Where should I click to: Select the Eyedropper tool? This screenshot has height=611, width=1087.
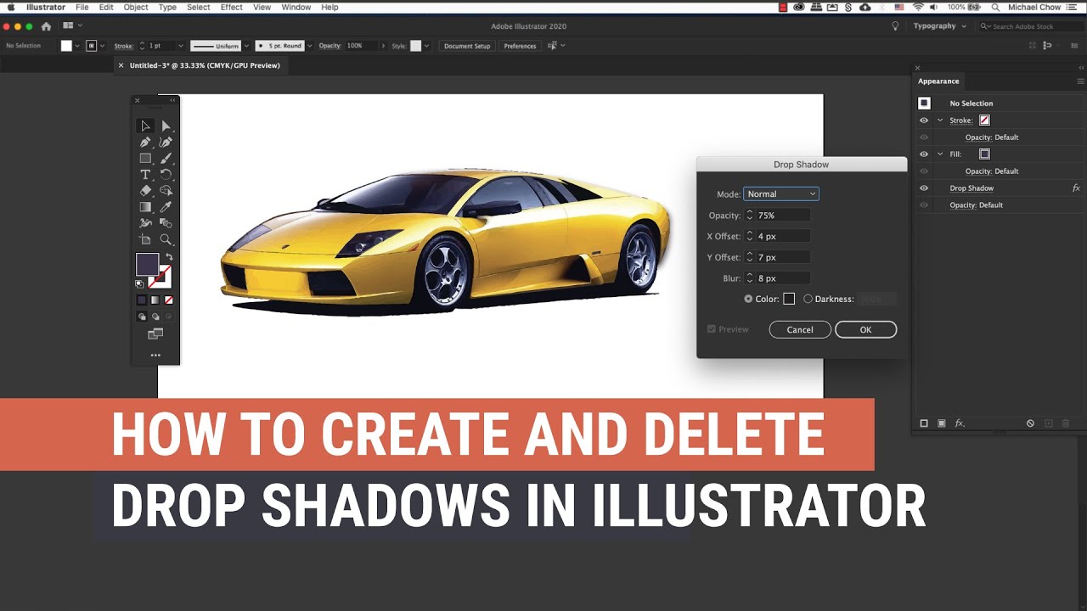(166, 206)
